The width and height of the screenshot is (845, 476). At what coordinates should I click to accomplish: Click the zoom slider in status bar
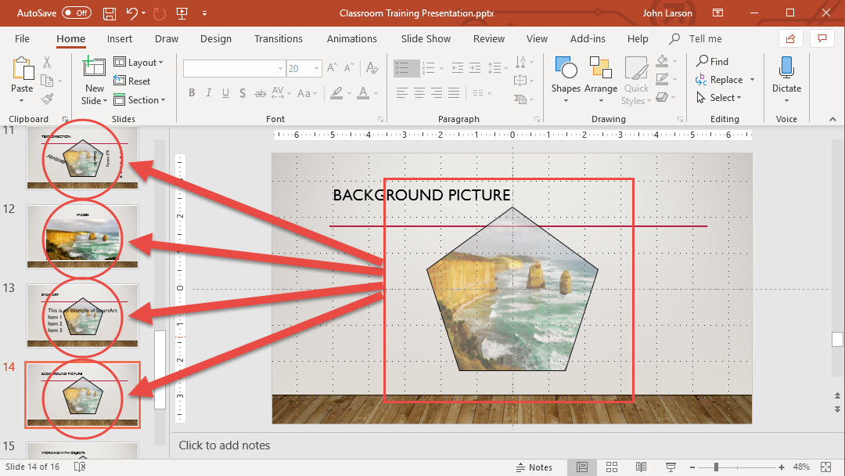(x=717, y=467)
